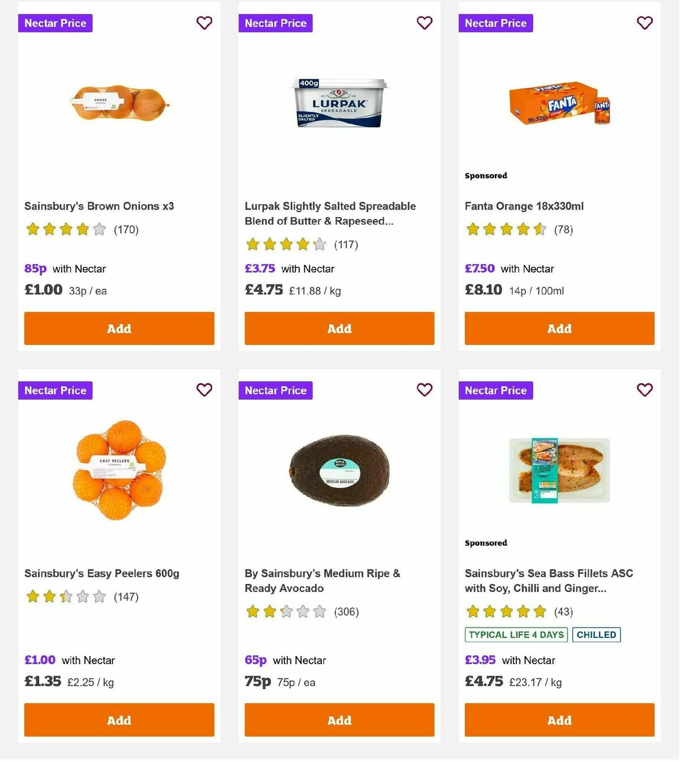Click the five-star rating on Sea Bass Fillets
Image resolution: width=680 pixels, height=762 pixels.
[506, 612]
